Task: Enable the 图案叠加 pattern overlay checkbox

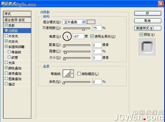Action: click(6, 78)
